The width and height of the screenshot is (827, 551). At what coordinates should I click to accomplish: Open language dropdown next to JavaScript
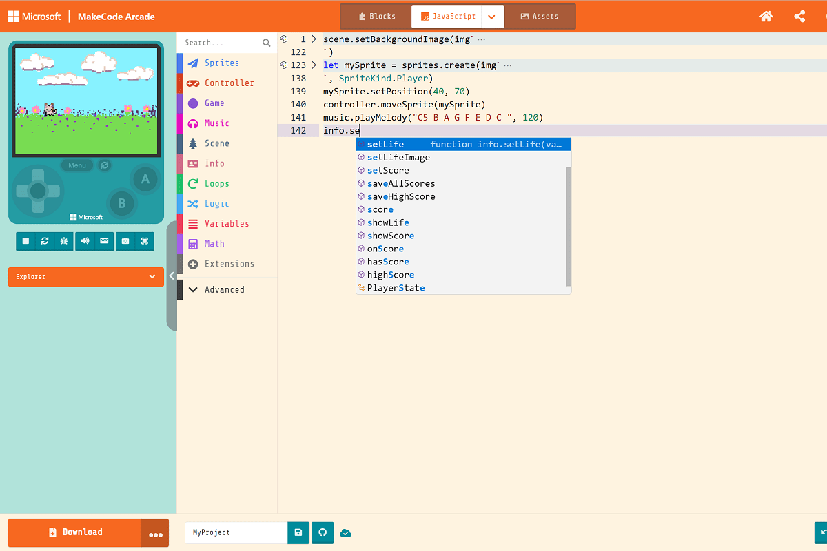pyautogui.click(x=493, y=17)
